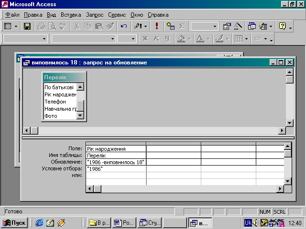Open the object name combo box
Screen dimensions: 306x229
pyautogui.click(x=25, y=39)
